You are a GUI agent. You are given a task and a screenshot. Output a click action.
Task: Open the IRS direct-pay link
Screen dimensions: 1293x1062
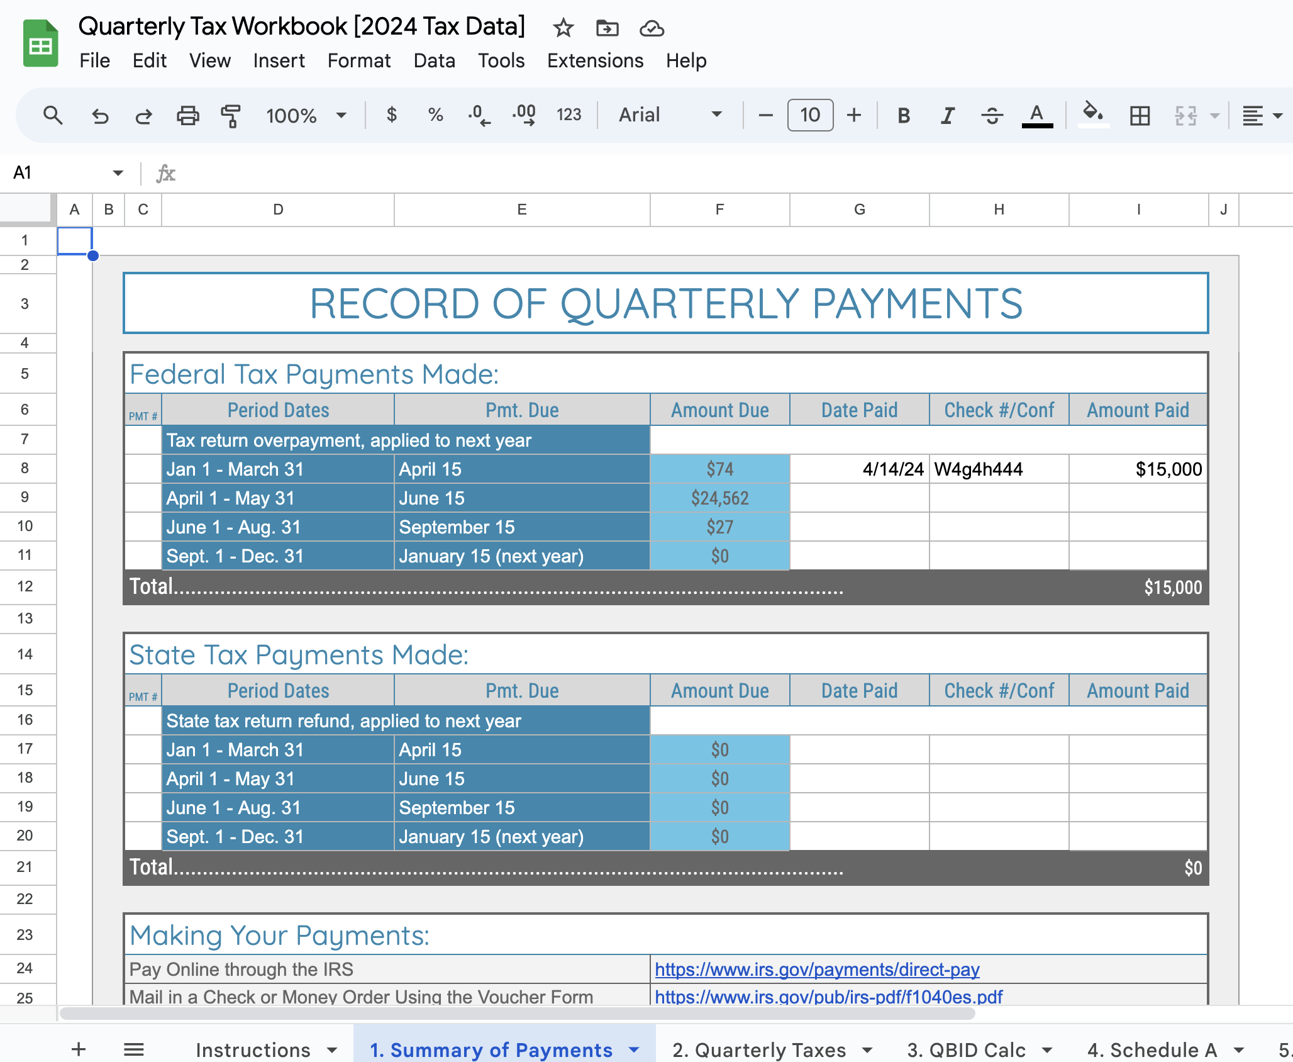click(817, 970)
